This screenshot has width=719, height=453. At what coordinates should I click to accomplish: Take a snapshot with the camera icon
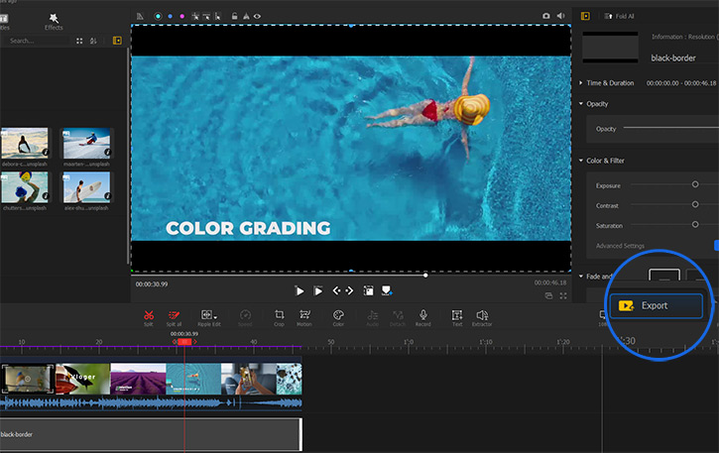coord(545,16)
